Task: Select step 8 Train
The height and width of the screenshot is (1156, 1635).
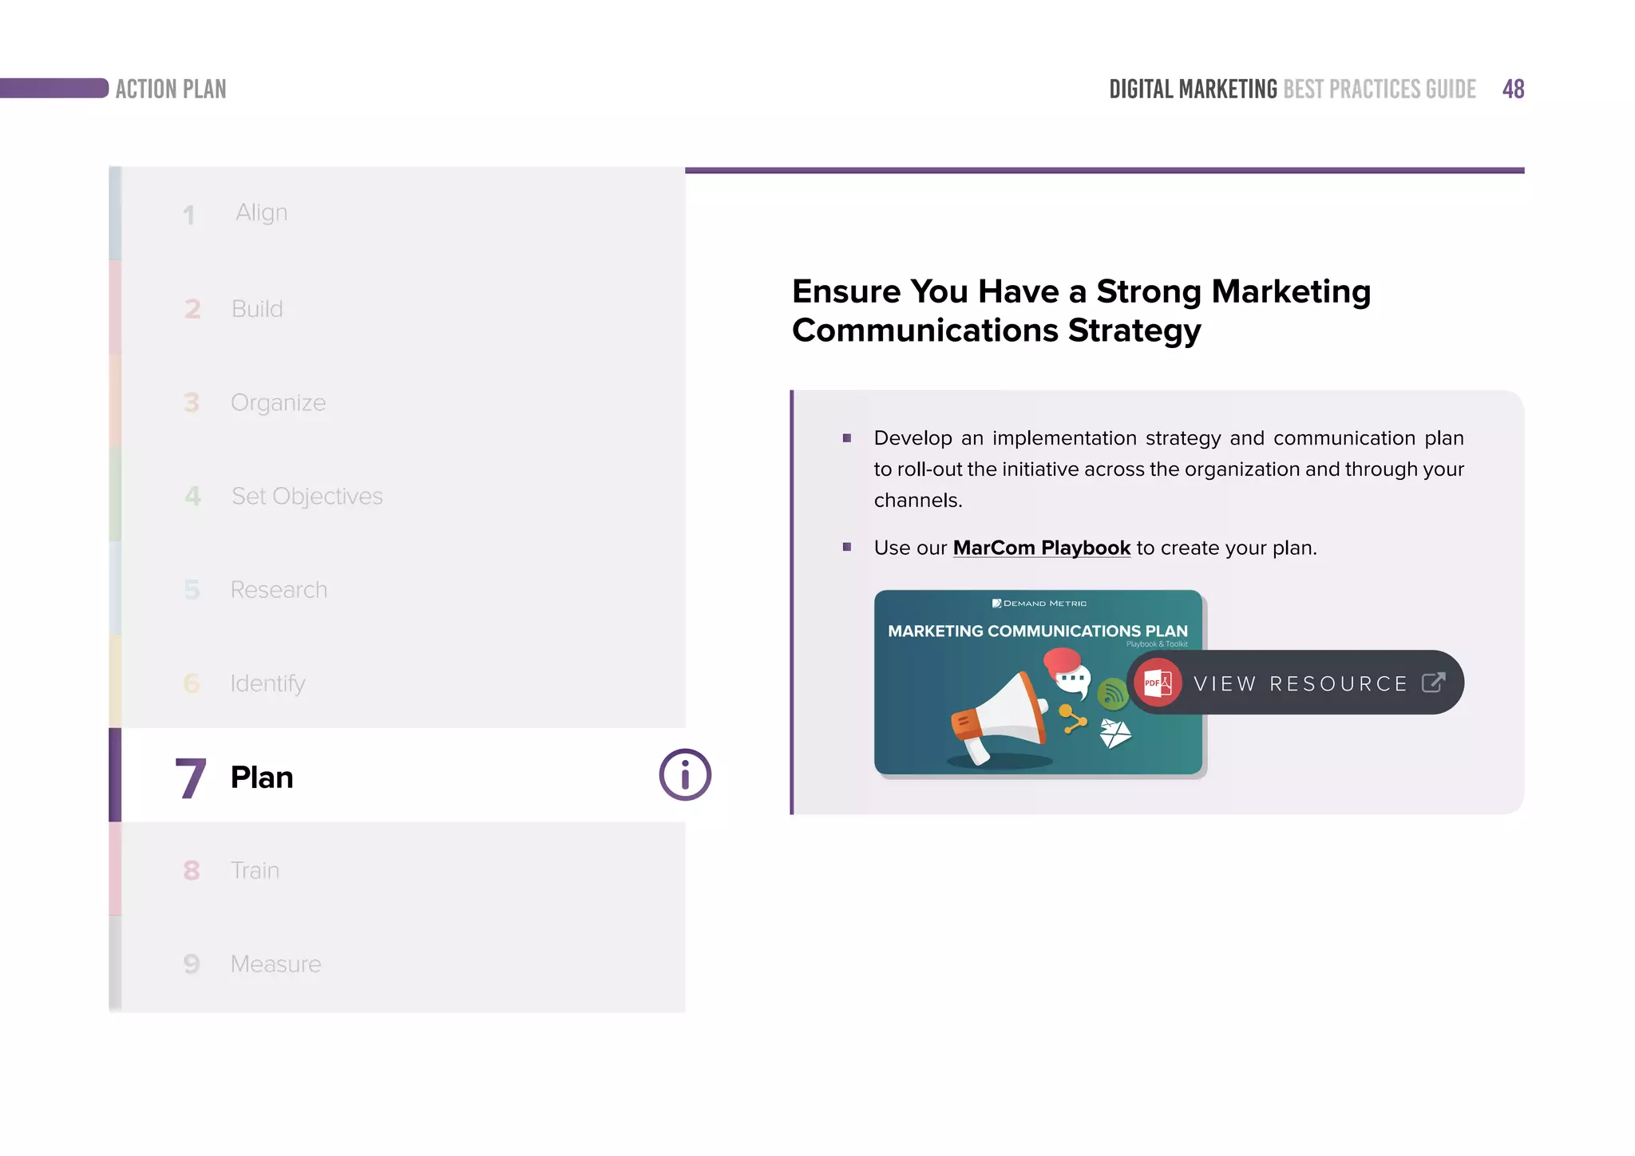Action: [398, 869]
